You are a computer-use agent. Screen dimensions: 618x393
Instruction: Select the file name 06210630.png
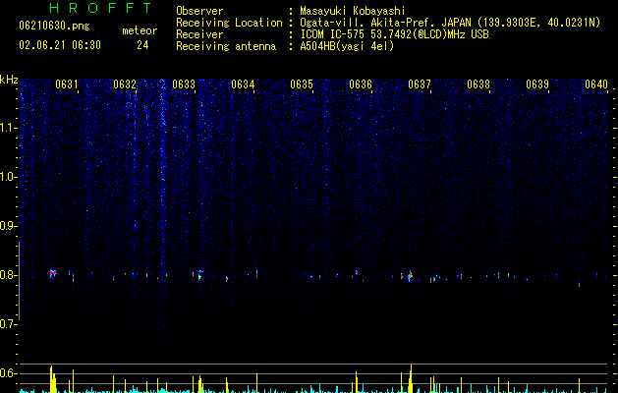coord(54,27)
